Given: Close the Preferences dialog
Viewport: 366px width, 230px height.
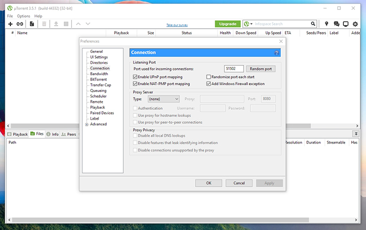Looking at the screenshot, I should tap(281, 41).
